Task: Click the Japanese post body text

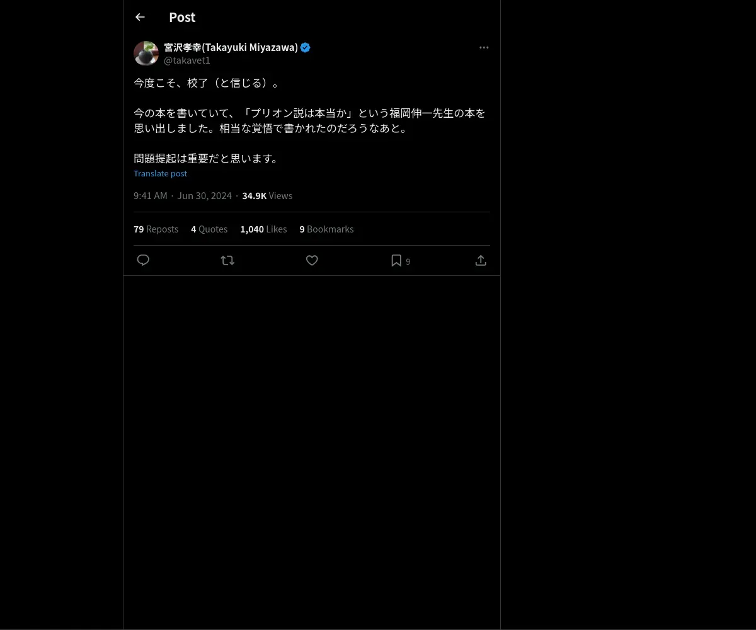Action: pyautogui.click(x=309, y=120)
